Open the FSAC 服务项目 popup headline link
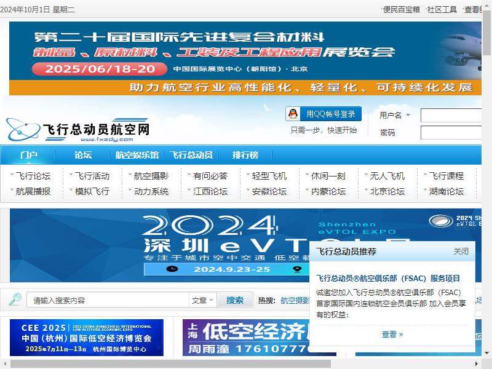The width and height of the screenshot is (492, 369). (x=388, y=279)
